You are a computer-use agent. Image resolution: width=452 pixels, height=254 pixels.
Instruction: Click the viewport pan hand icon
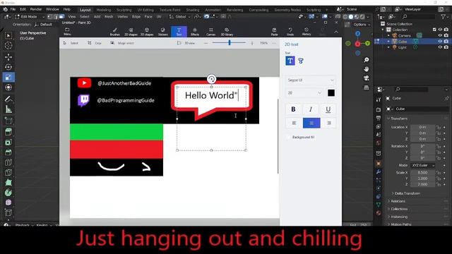(366, 69)
